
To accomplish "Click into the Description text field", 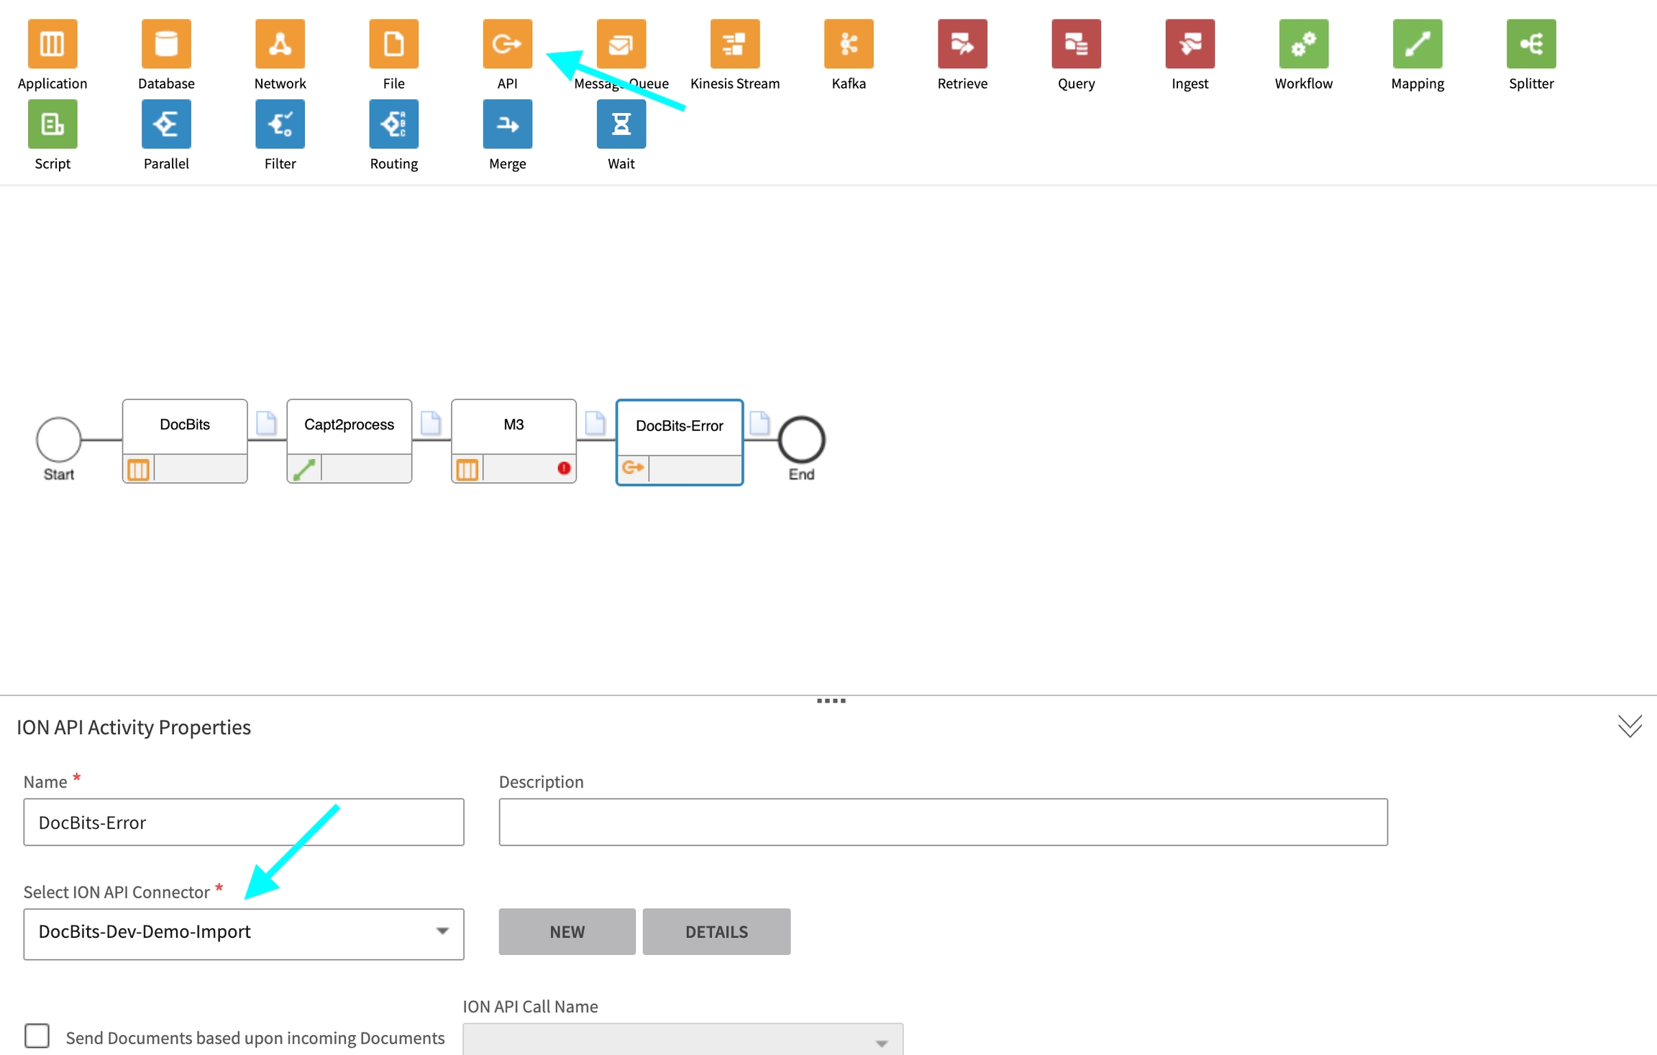I will click(x=943, y=822).
